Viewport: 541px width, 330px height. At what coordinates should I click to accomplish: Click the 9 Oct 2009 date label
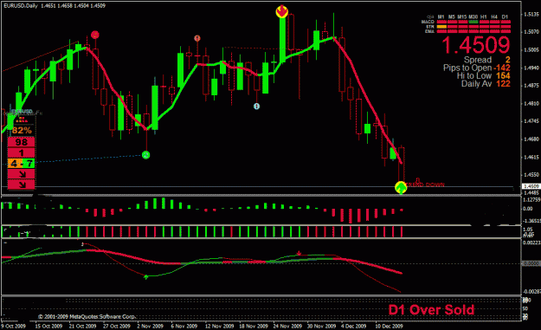[x=14, y=326]
